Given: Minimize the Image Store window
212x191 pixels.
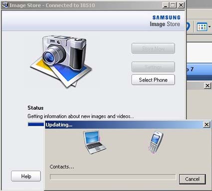Looking at the screenshot, I should [165, 5].
